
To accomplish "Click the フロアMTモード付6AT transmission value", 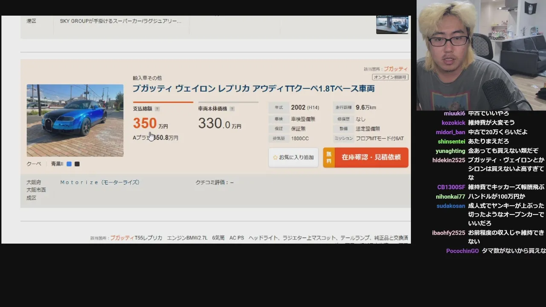I will [380, 139].
